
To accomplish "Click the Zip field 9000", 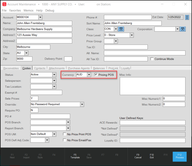I will pos(24,59).
